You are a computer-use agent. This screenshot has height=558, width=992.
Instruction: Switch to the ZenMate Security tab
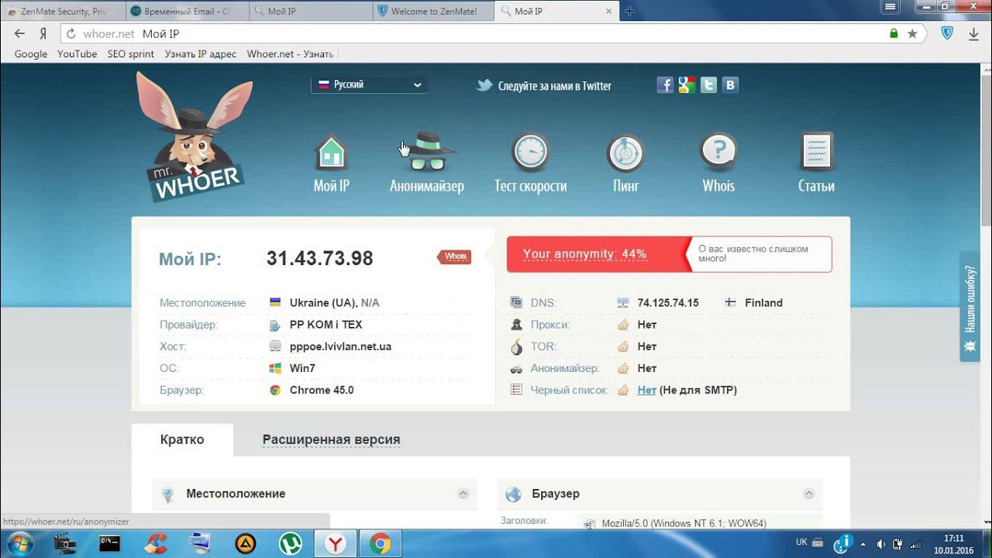click(62, 12)
